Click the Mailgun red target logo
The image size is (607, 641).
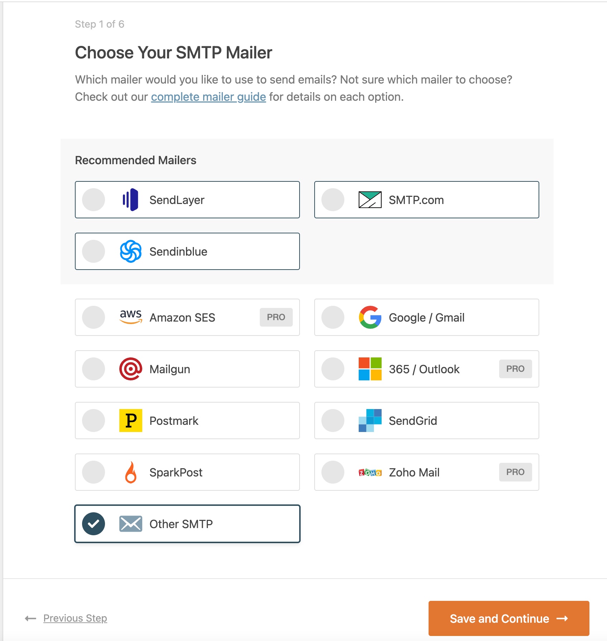130,369
